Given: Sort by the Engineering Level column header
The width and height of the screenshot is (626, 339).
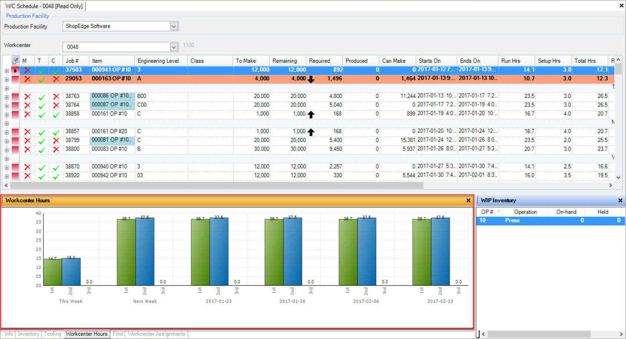Looking at the screenshot, I should pos(162,61).
